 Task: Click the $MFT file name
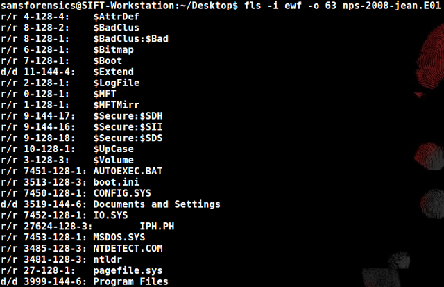coord(105,94)
